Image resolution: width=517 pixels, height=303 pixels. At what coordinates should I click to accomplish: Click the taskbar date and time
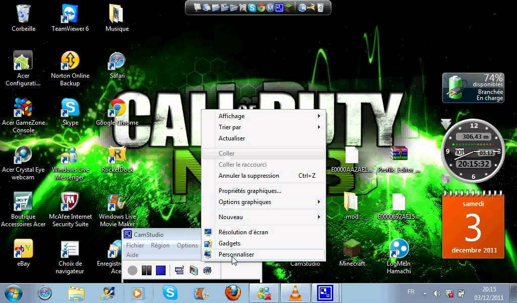(489, 293)
